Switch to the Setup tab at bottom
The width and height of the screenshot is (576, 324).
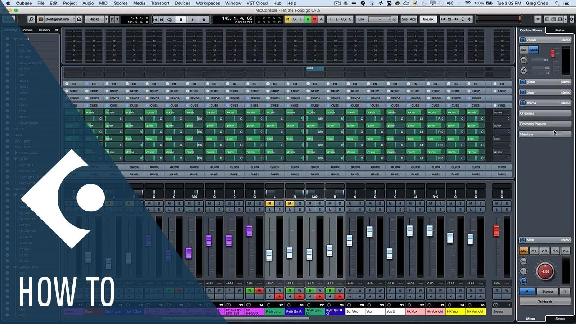560,319
